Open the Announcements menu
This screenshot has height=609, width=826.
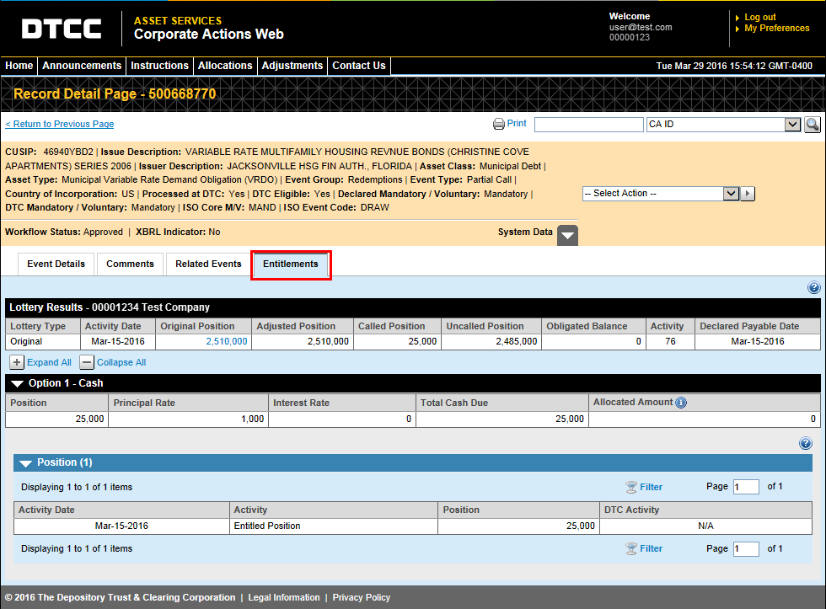[82, 66]
